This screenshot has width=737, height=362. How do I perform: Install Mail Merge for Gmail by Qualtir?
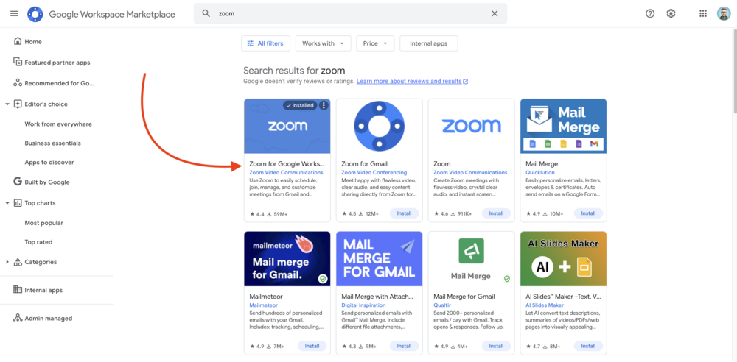(496, 346)
